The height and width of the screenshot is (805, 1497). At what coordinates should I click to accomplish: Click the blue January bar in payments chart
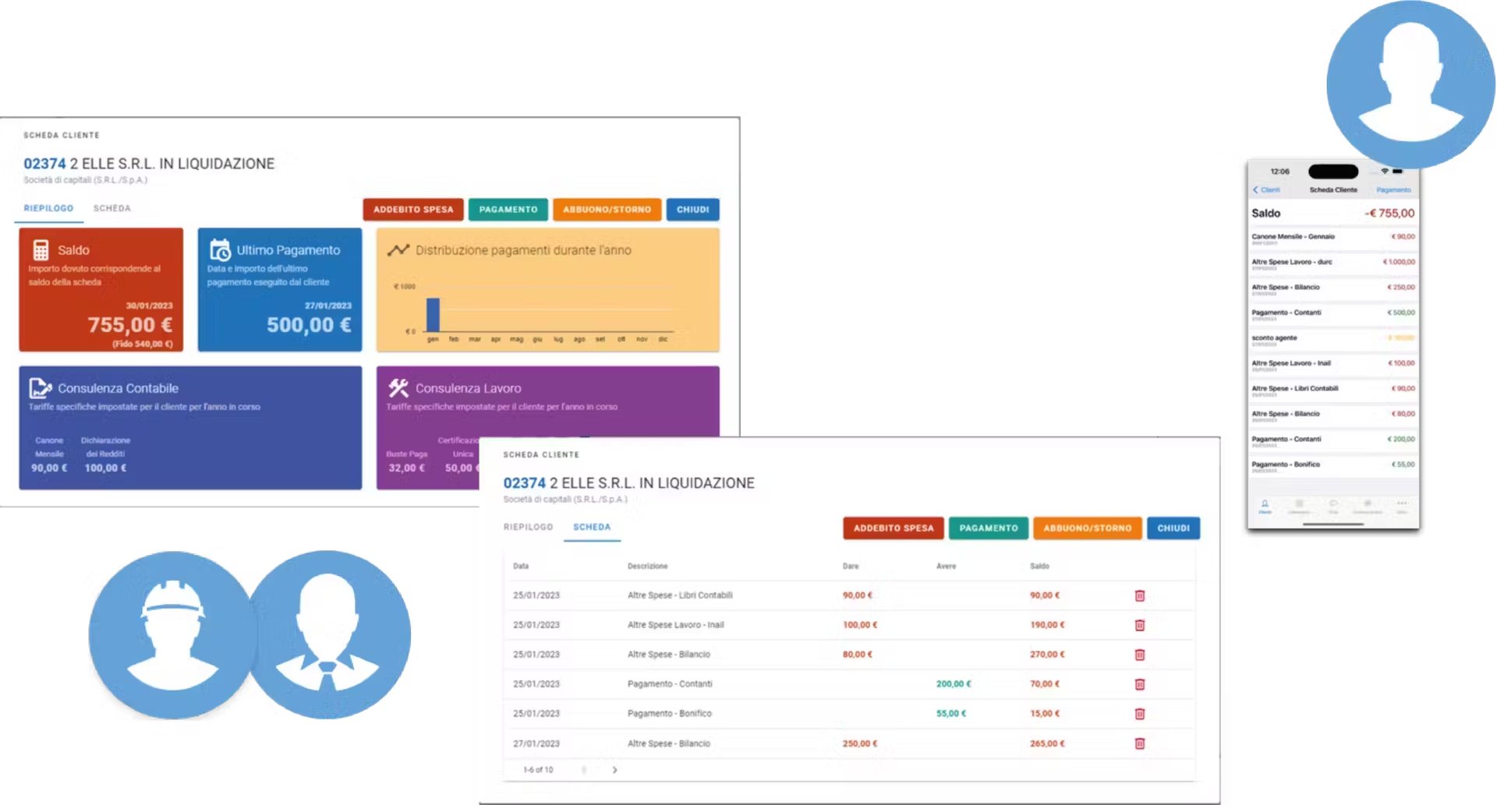click(x=433, y=315)
